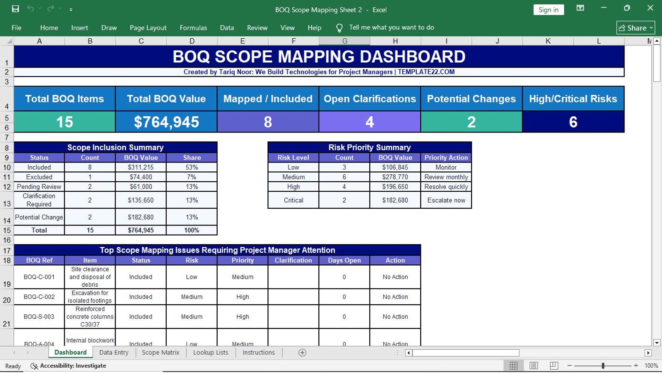Image resolution: width=662 pixels, height=373 pixels.
Task: Open the Page Layout ribbon tab
Action: [148, 28]
